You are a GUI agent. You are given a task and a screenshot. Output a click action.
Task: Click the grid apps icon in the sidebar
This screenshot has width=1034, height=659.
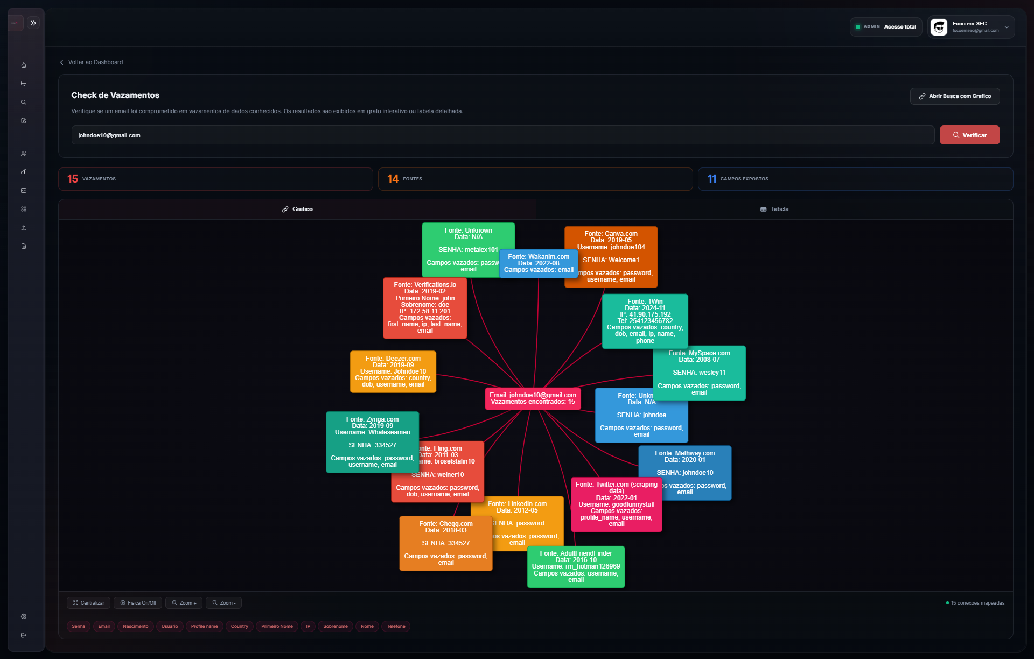coord(24,209)
